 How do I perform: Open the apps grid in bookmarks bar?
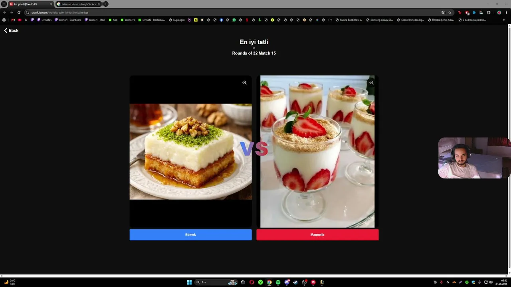[4, 20]
